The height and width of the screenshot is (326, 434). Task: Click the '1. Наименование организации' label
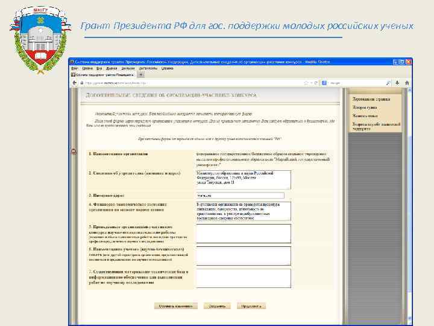pos(118,154)
